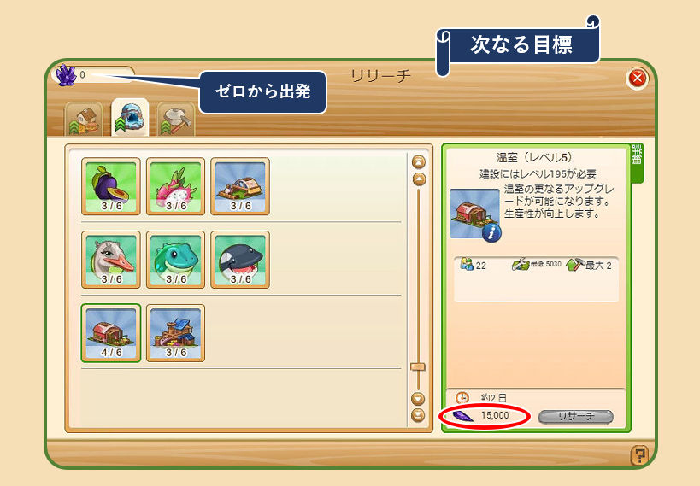Click the list scrollbar slider handle
The image size is (700, 486).
pyautogui.click(x=418, y=366)
